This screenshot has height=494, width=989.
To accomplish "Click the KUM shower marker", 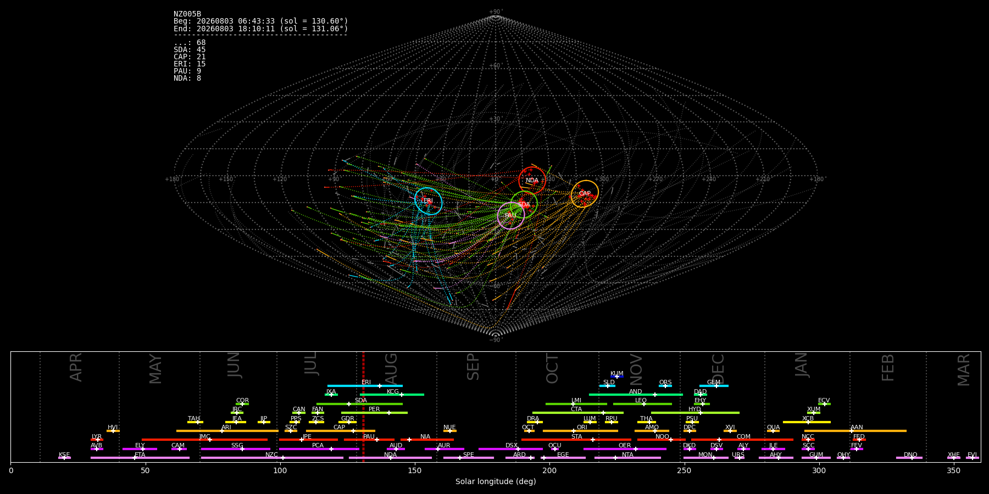I will [x=617, y=377].
